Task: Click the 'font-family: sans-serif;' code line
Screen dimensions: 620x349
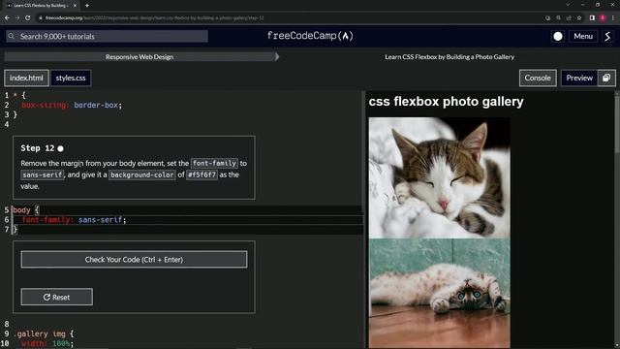Action: [74, 220]
